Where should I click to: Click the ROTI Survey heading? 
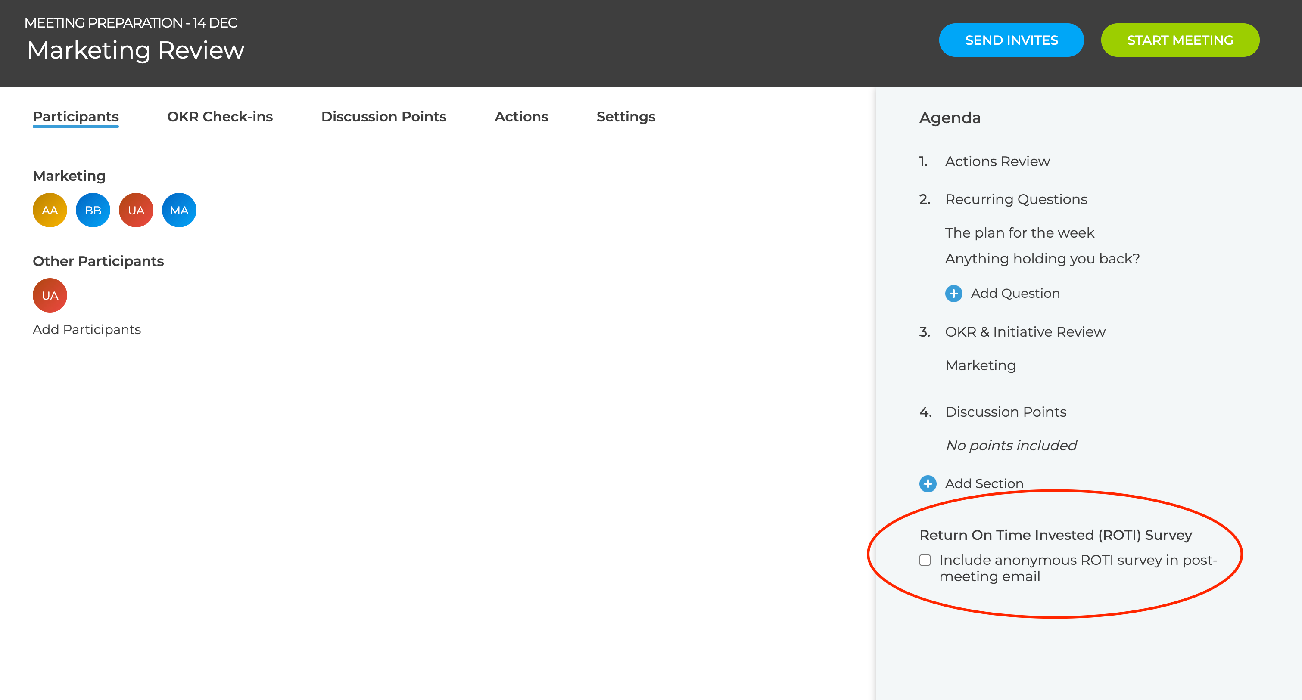[1056, 536]
